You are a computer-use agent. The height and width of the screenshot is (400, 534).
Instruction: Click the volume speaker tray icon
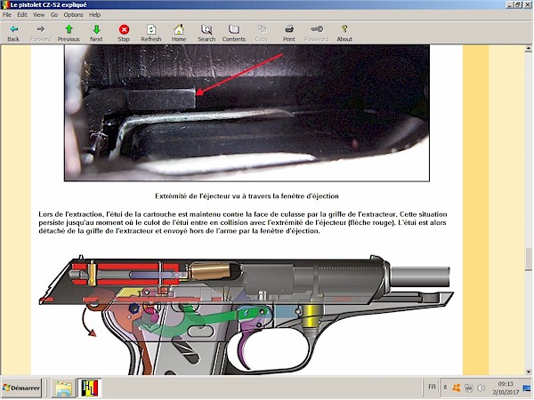(x=481, y=388)
